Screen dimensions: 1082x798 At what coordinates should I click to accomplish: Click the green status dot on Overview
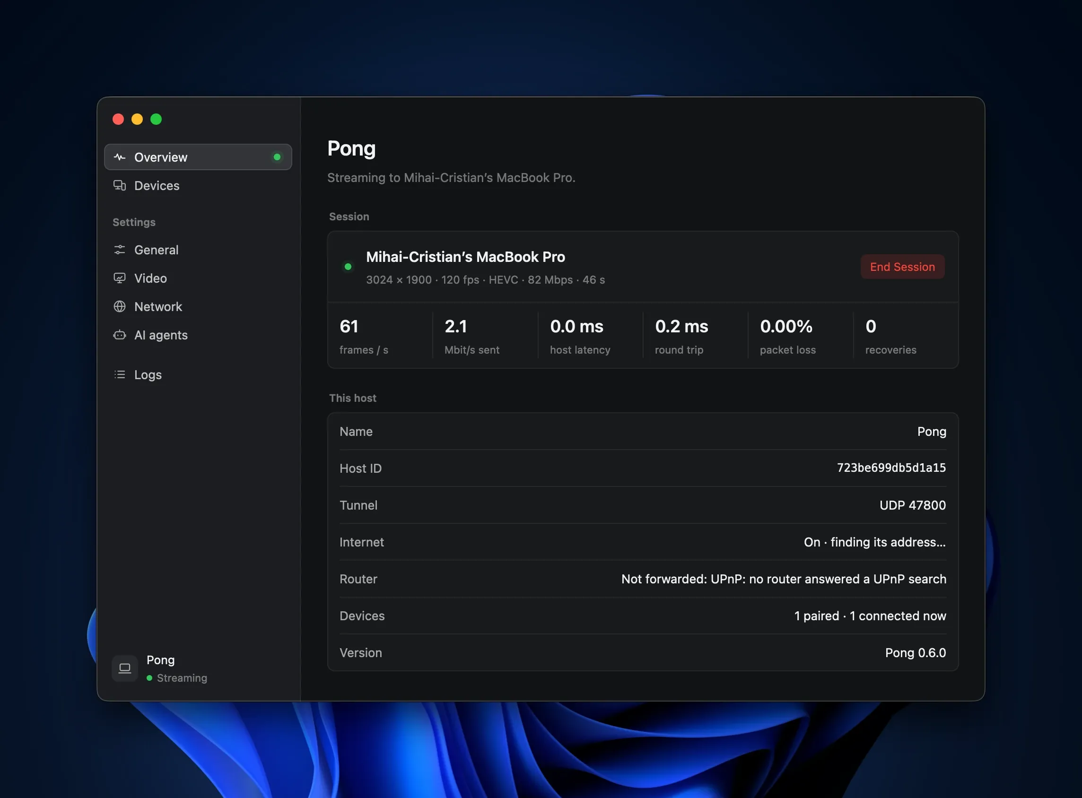coord(277,157)
